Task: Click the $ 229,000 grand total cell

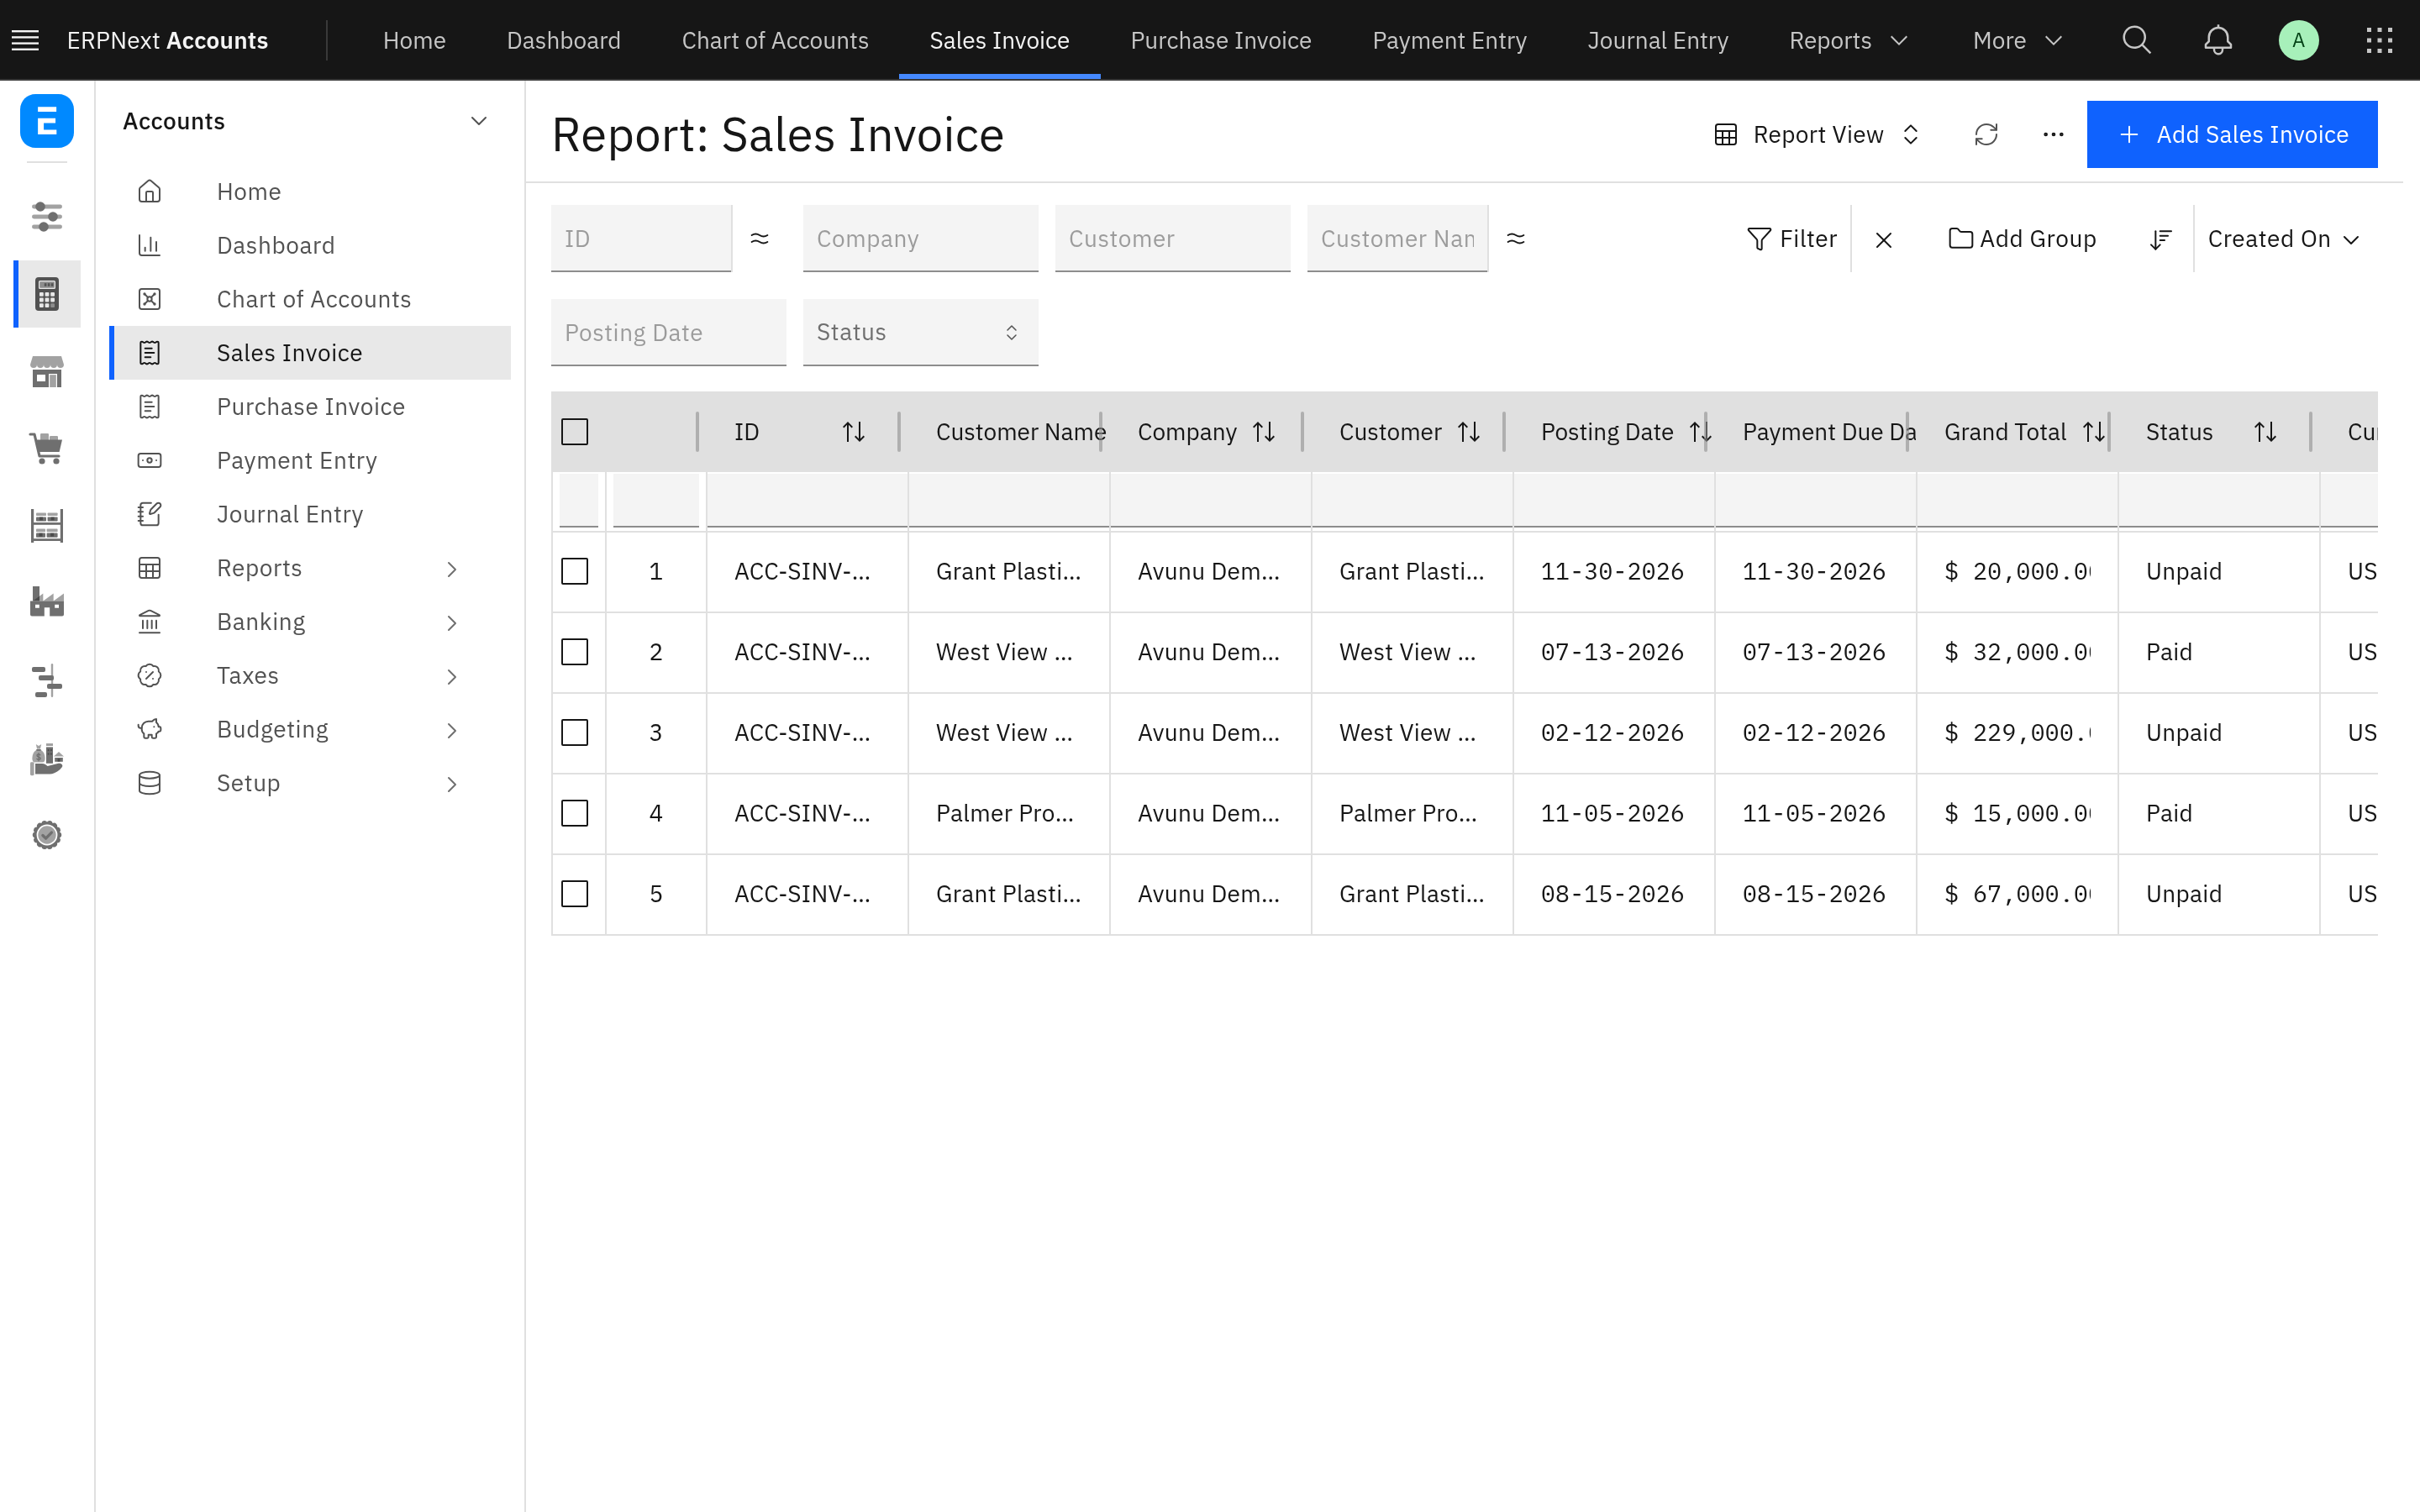Action: pyautogui.click(x=2017, y=733)
